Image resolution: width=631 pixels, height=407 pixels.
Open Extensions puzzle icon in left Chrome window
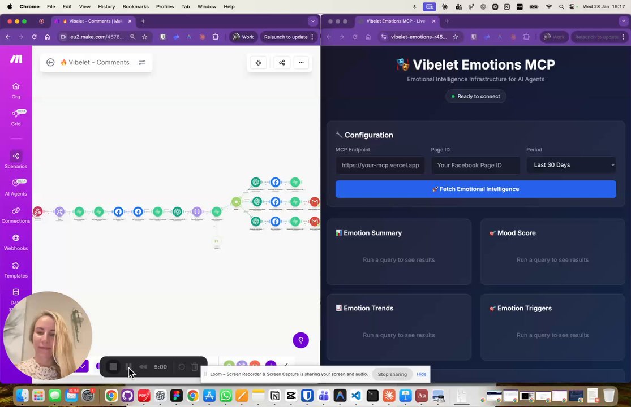tap(216, 37)
